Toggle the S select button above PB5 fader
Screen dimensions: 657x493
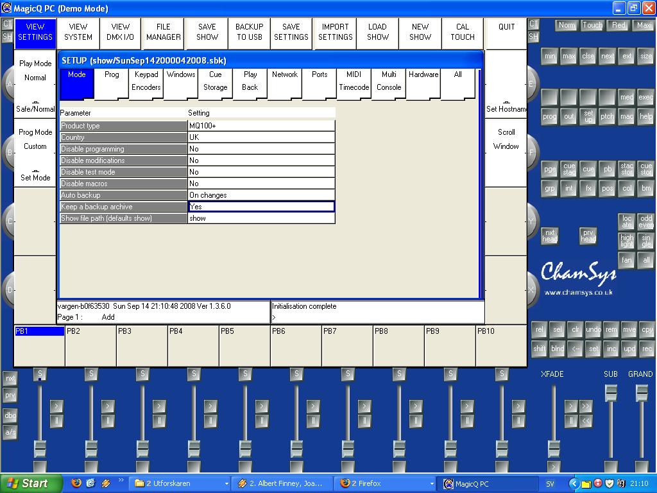pyautogui.click(x=245, y=374)
